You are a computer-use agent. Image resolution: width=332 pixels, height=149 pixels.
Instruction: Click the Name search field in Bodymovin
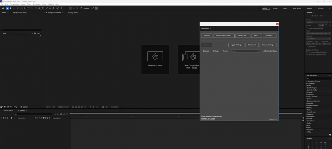click(245, 51)
